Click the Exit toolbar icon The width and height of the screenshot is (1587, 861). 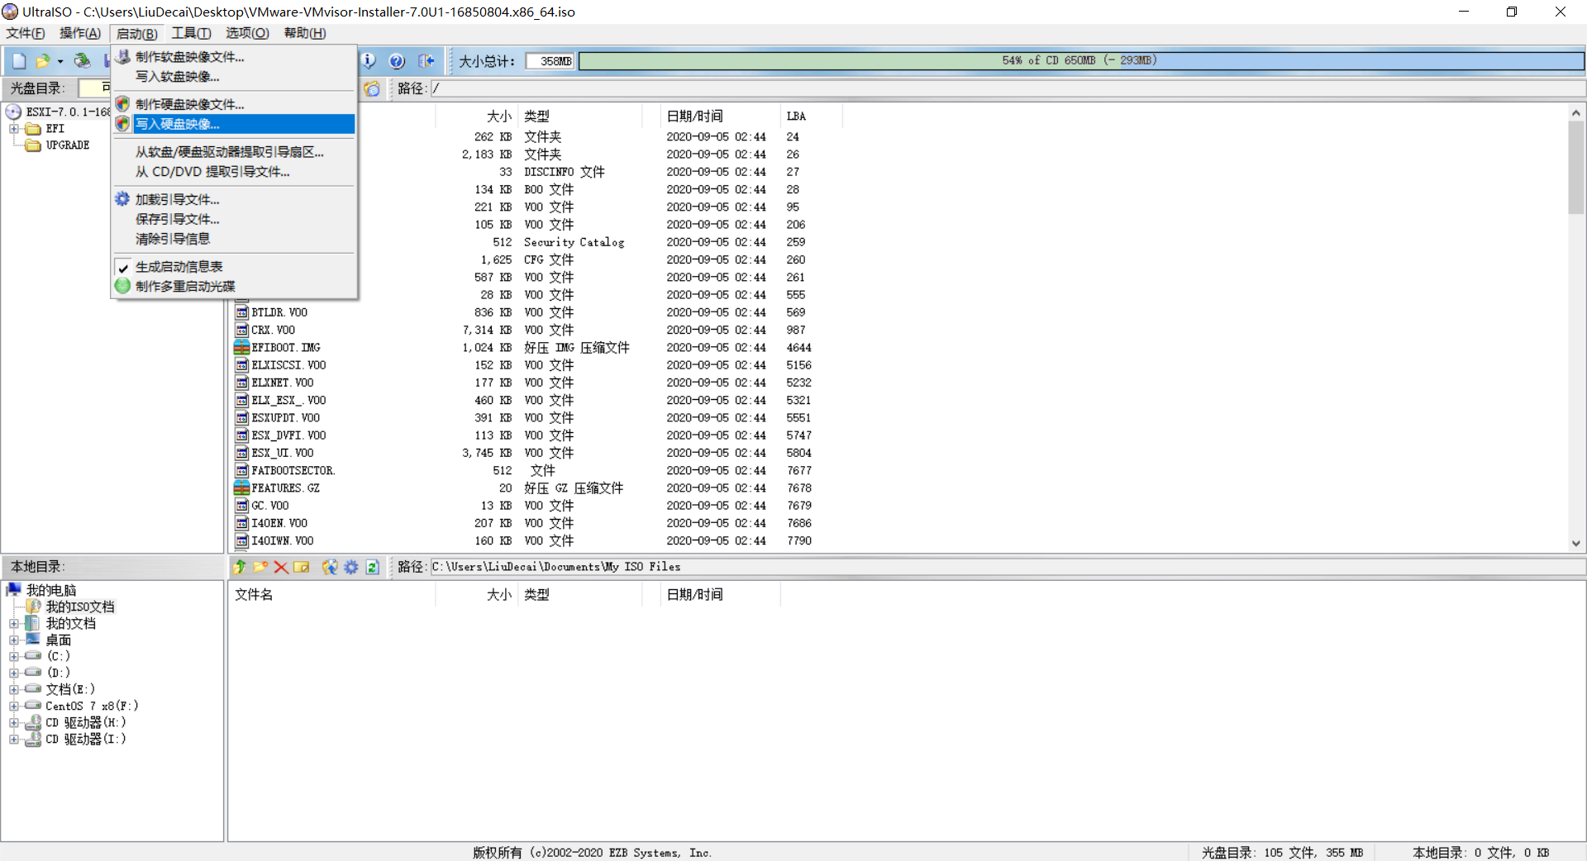click(x=427, y=60)
